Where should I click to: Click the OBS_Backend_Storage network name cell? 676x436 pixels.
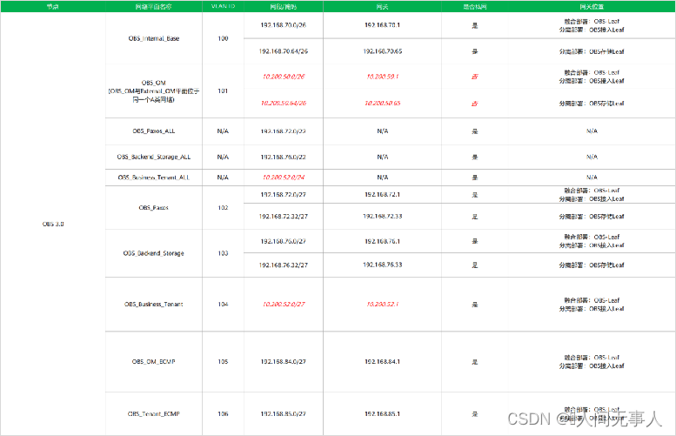coord(154,253)
